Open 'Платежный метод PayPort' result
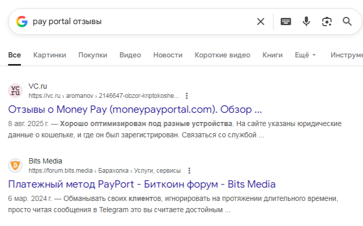363x226 pixels. click(142, 184)
